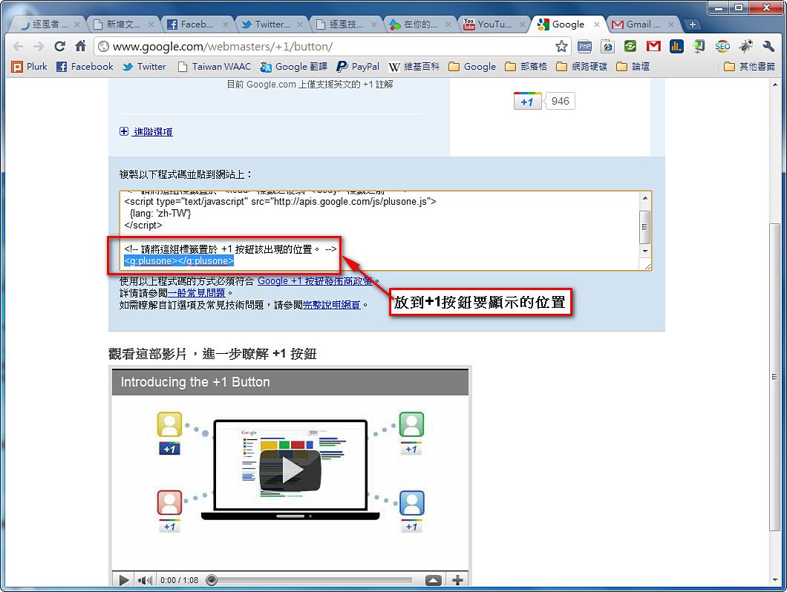Click the code textarea scroll down arrow

point(645,251)
